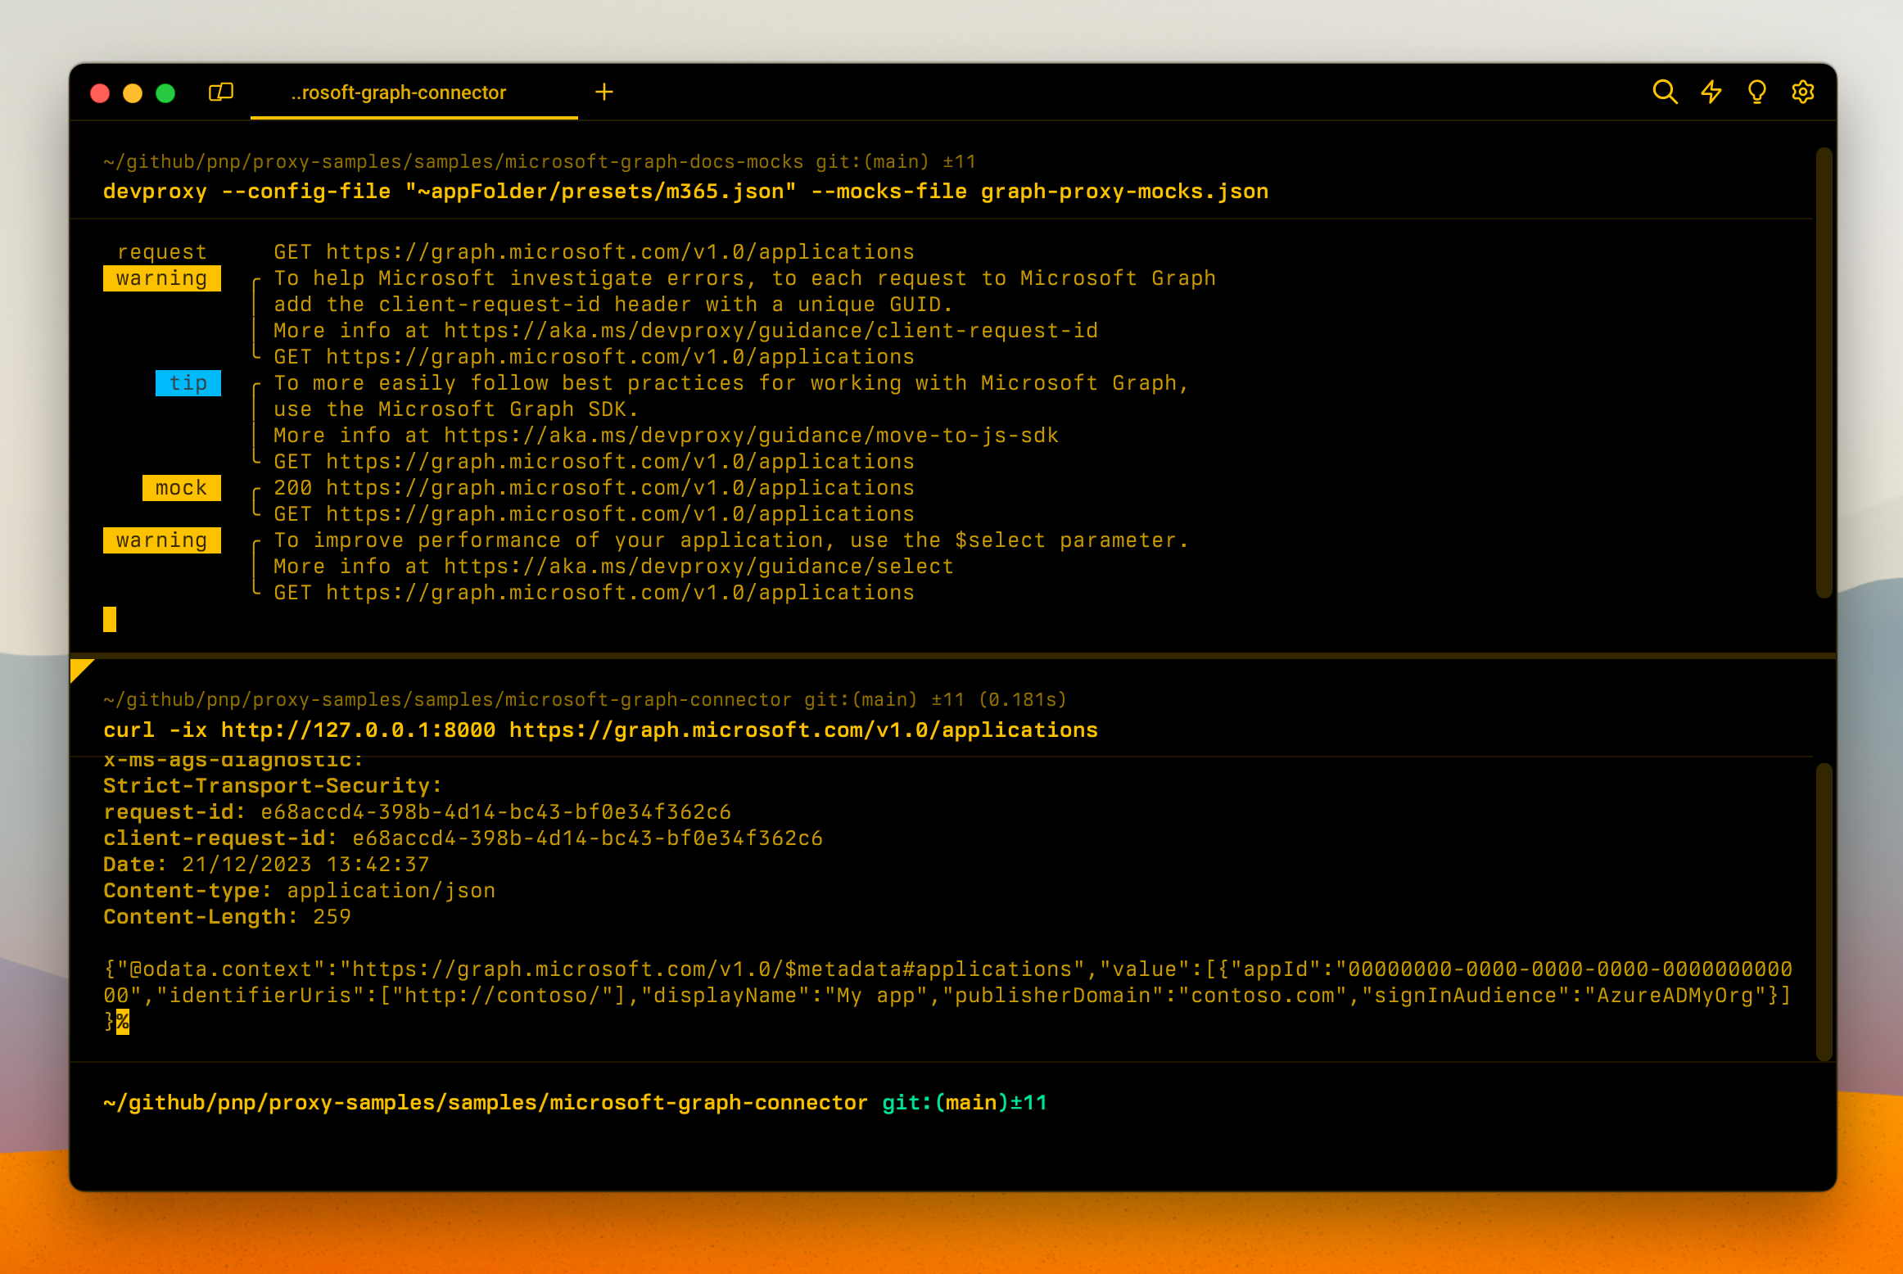Screen dimensions: 1903x1274
Task: Open tips using the lightbulb icon
Action: tap(1756, 93)
